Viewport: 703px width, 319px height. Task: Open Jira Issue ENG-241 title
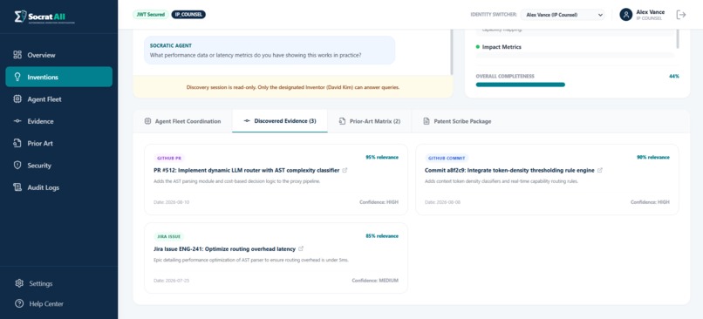(x=224, y=248)
